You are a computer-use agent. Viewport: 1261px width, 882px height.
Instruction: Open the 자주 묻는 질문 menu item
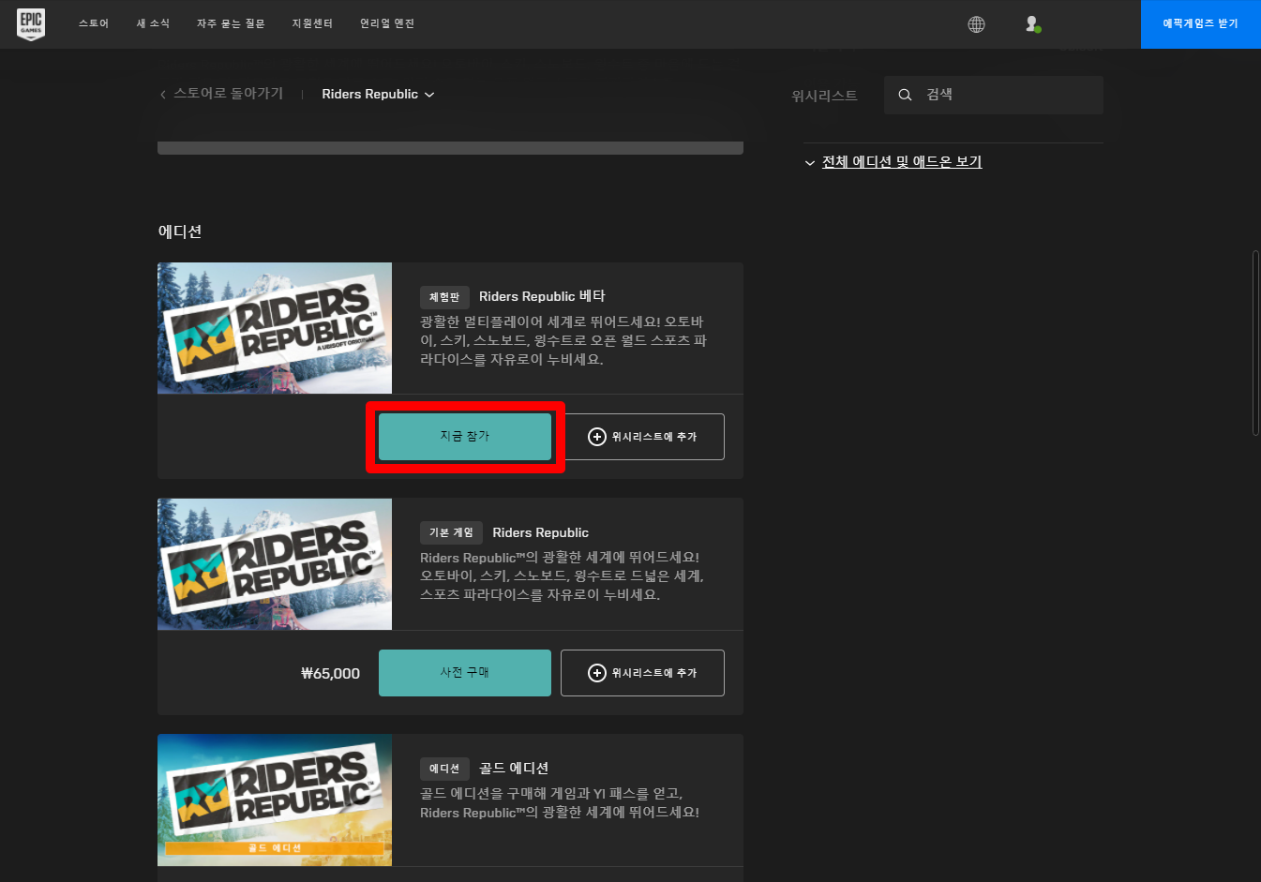(x=231, y=23)
